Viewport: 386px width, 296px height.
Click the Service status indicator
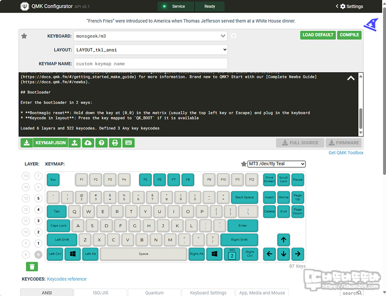click(x=176, y=6)
